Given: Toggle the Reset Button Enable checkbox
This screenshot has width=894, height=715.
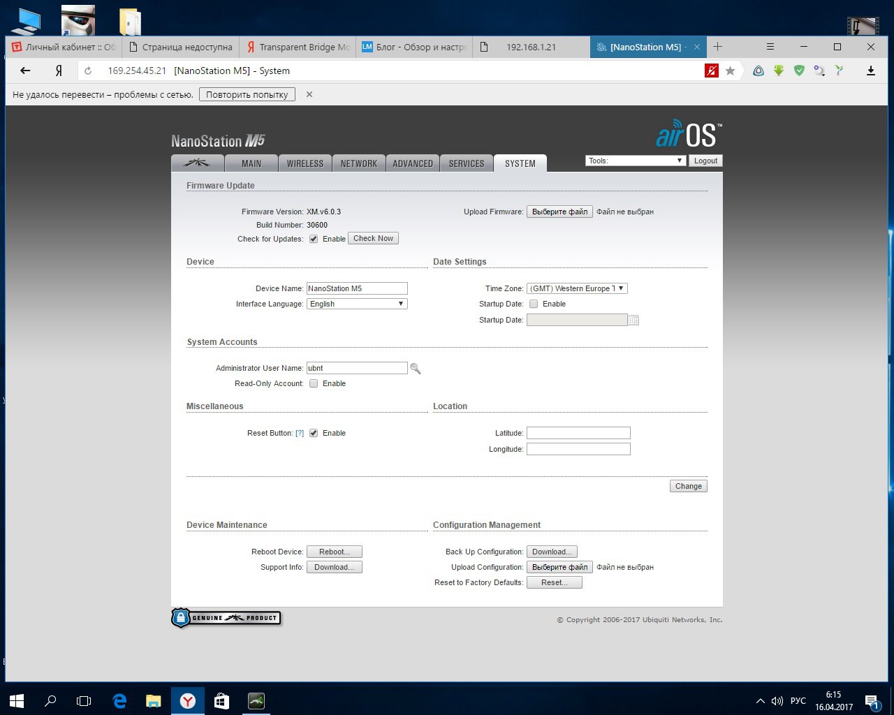Looking at the screenshot, I should tap(314, 433).
